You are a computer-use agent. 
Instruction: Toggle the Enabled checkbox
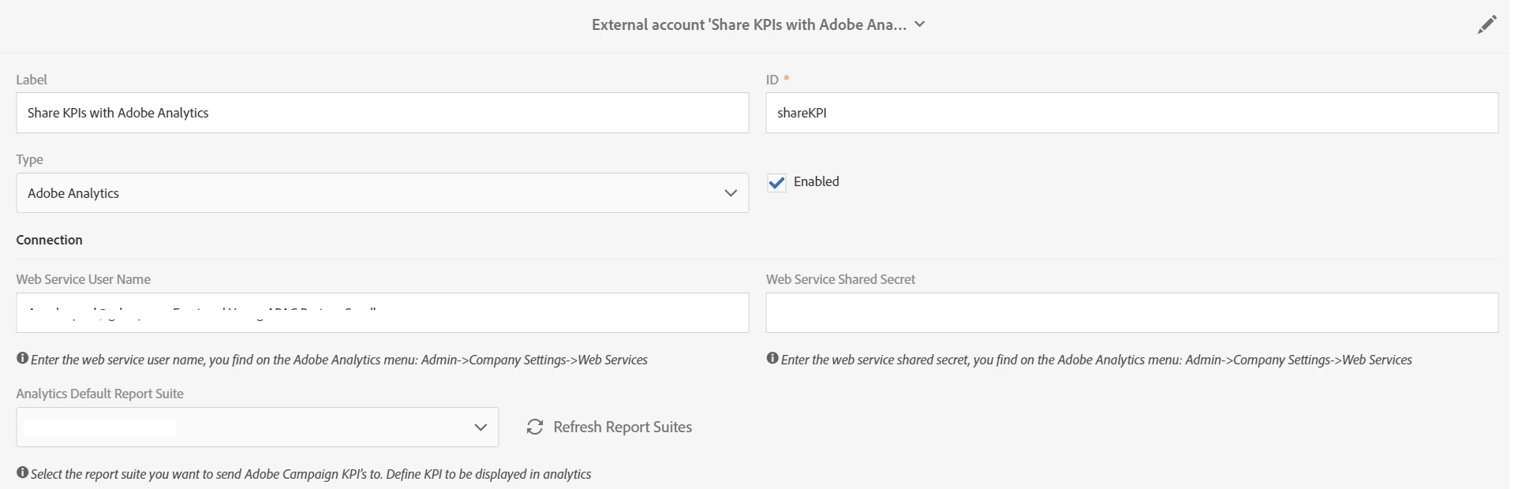point(776,183)
